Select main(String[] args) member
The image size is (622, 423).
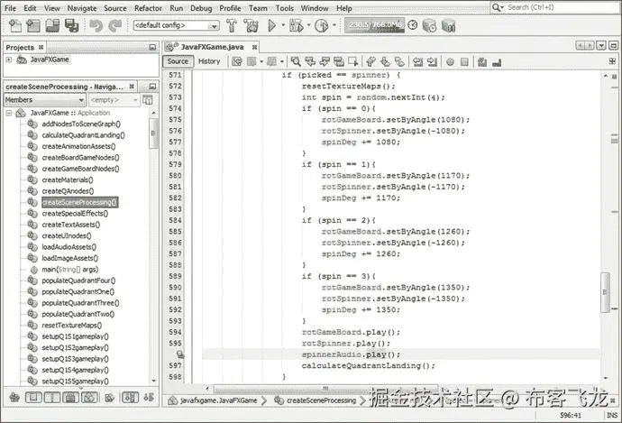pyautogui.click(x=69, y=270)
